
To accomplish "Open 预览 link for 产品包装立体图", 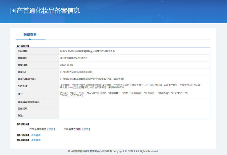I will [86, 129].
